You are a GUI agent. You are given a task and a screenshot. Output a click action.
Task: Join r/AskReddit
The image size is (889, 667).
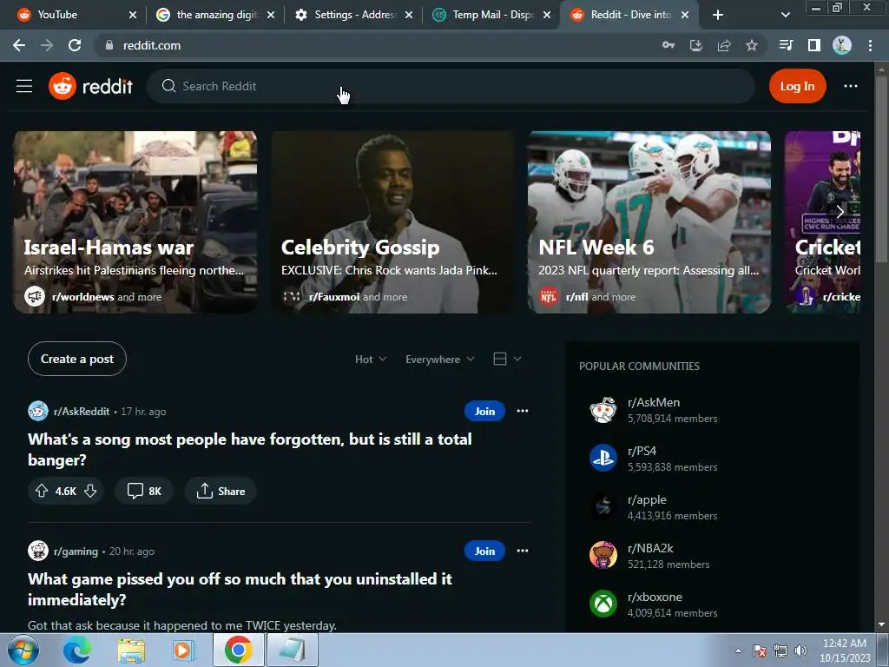(x=484, y=411)
